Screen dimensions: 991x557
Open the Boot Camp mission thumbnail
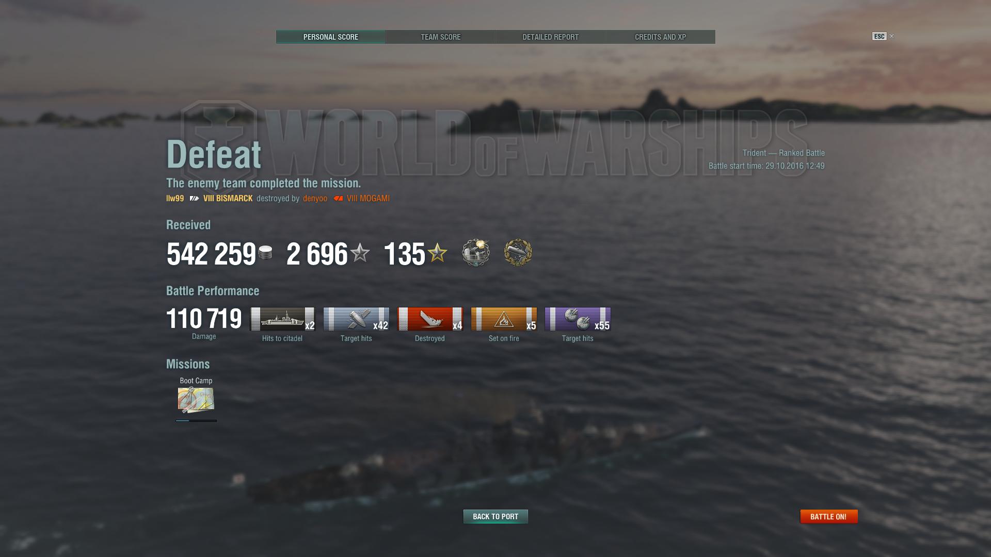click(196, 400)
